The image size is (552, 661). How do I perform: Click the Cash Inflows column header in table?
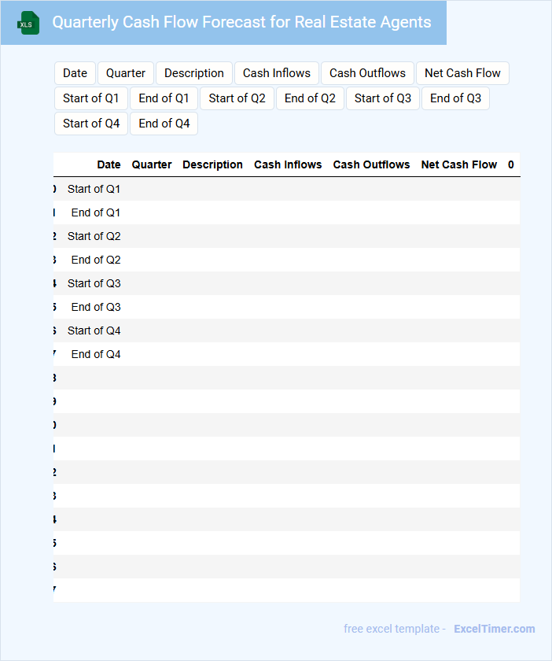[x=288, y=164]
